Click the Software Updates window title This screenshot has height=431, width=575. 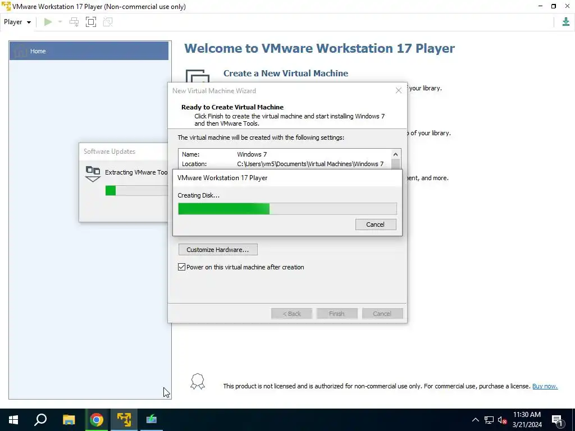tap(109, 152)
